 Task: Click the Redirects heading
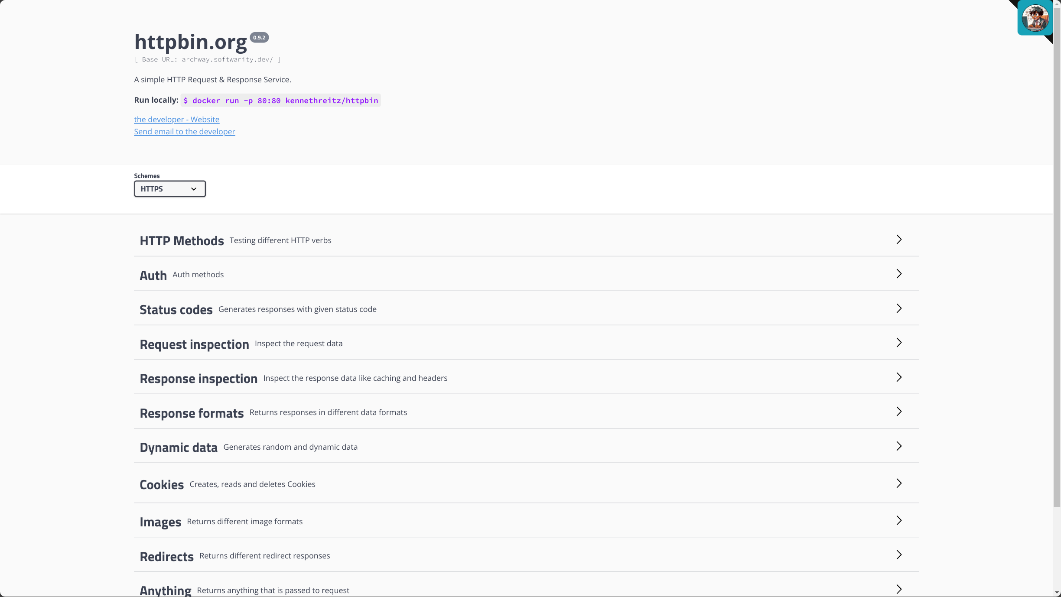[x=166, y=557]
